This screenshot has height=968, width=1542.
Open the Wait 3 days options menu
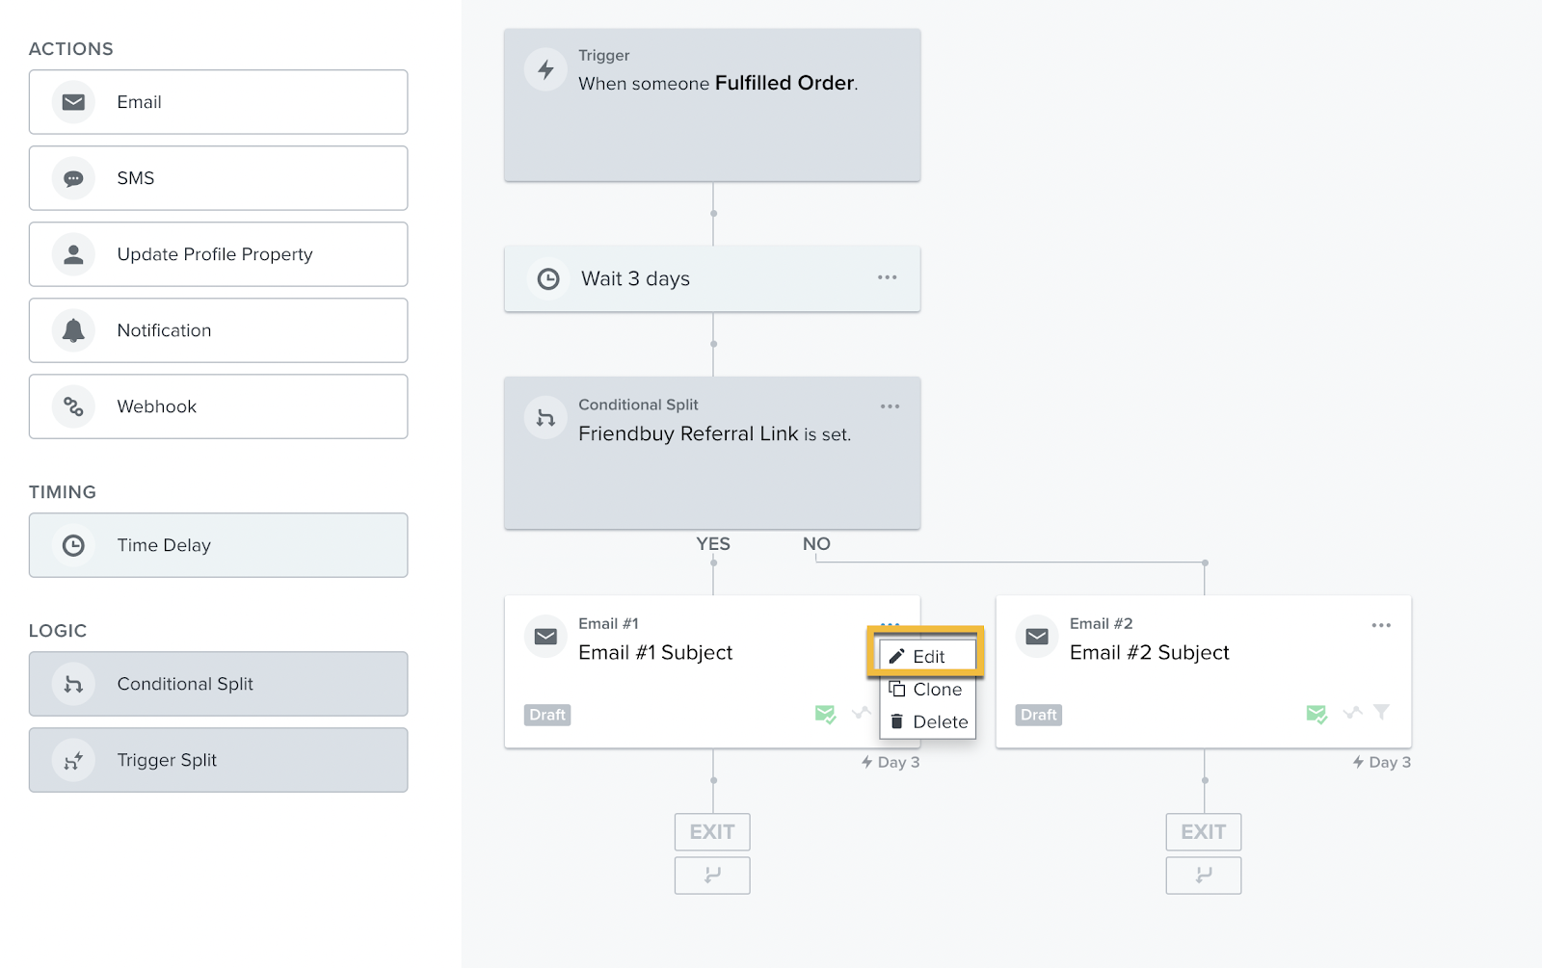[x=887, y=277]
